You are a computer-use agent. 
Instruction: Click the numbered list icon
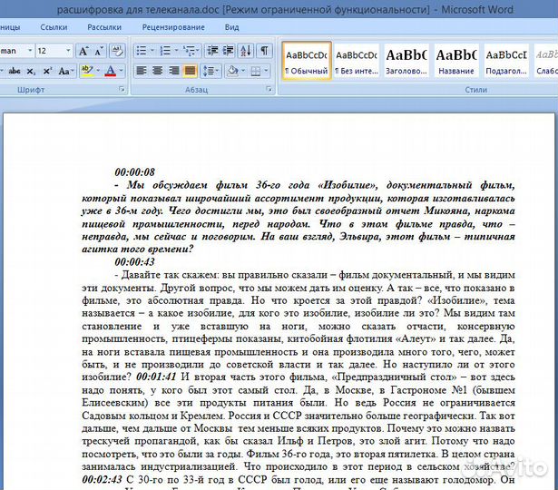[165, 51]
